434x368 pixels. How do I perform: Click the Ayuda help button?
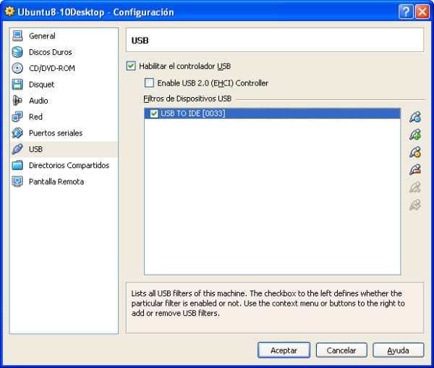398,350
